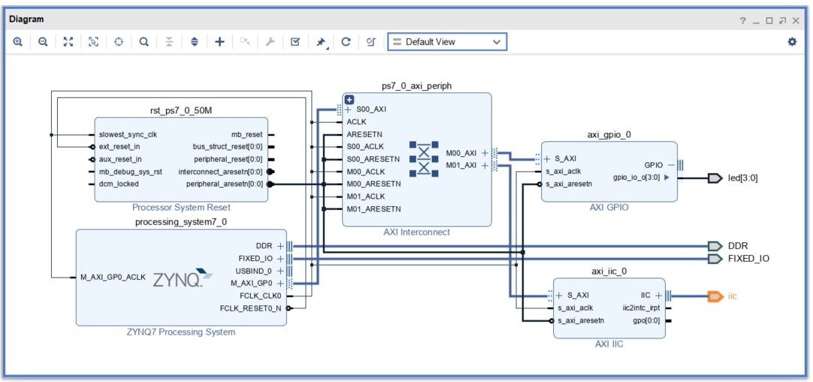Click the Diagram help question mark
Viewport: 813px width, 382px height.
click(742, 20)
